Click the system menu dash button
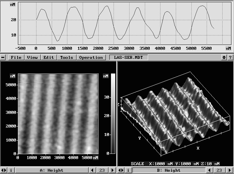 pyautogui.click(x=3, y=58)
